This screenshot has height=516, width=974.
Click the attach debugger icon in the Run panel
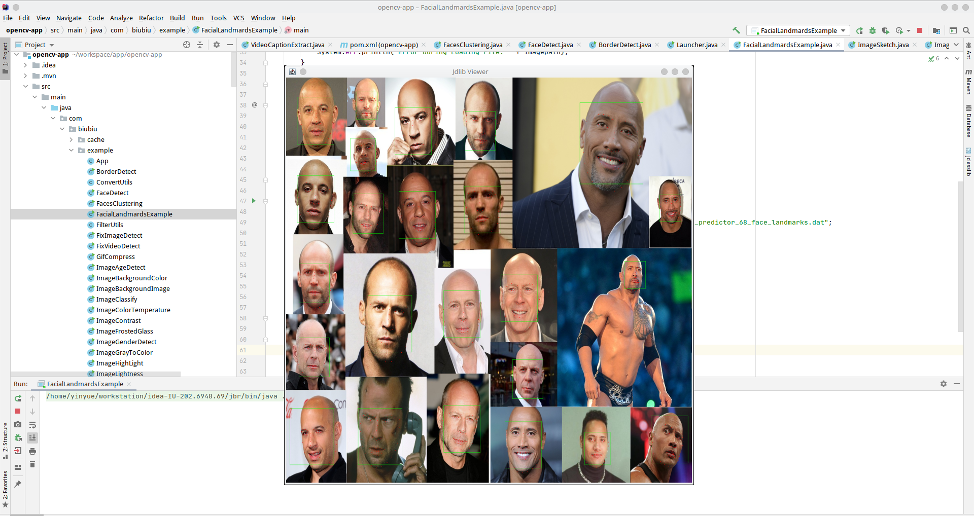(18, 437)
